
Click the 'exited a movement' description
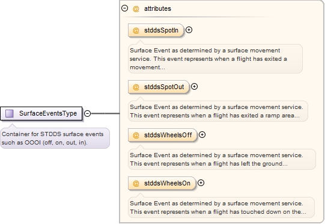point(215,59)
